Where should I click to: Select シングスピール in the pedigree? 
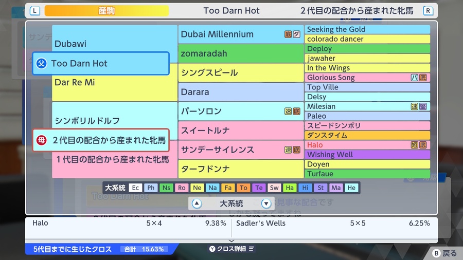coord(241,73)
